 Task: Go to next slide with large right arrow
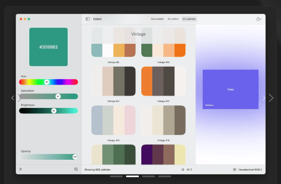[271, 98]
